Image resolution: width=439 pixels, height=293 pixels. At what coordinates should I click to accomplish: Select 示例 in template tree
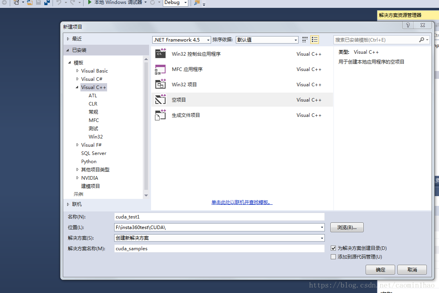click(x=78, y=194)
